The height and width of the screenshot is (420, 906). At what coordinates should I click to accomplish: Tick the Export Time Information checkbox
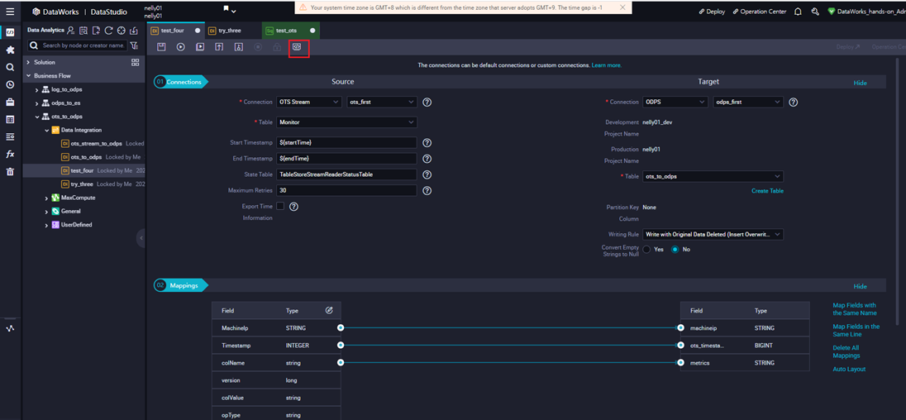[280, 206]
